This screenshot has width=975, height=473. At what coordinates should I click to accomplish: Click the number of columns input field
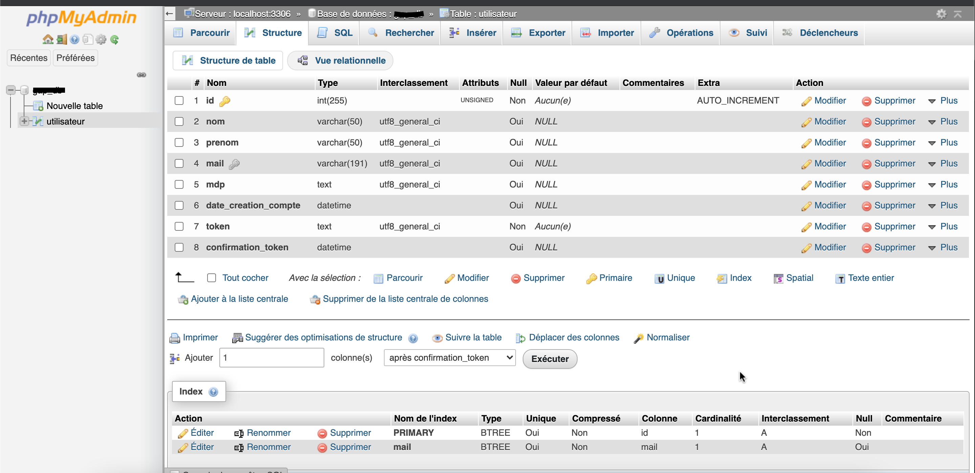(x=272, y=358)
